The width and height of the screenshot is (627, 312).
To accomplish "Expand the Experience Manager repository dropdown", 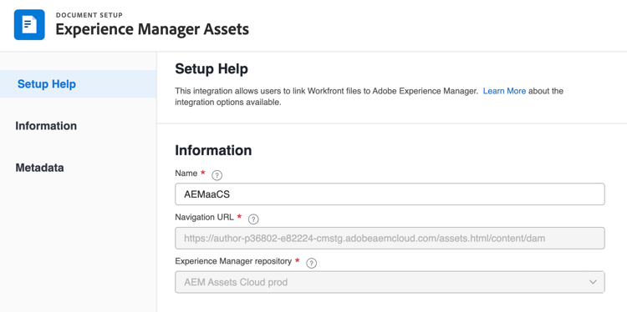I will pyautogui.click(x=390, y=282).
